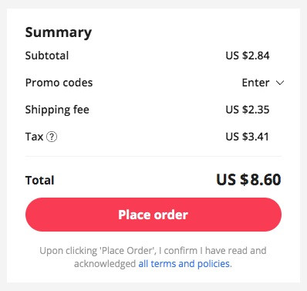
Task: Open the all terms and policies link
Action: tap(185, 264)
